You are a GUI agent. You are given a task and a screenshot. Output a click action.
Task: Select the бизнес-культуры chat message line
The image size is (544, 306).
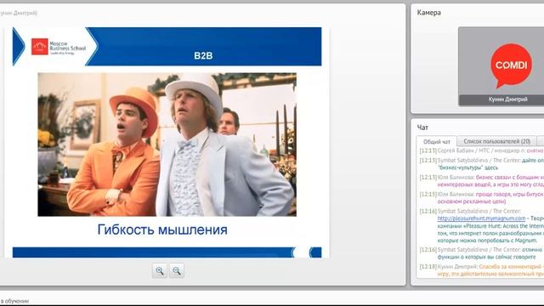(468, 167)
